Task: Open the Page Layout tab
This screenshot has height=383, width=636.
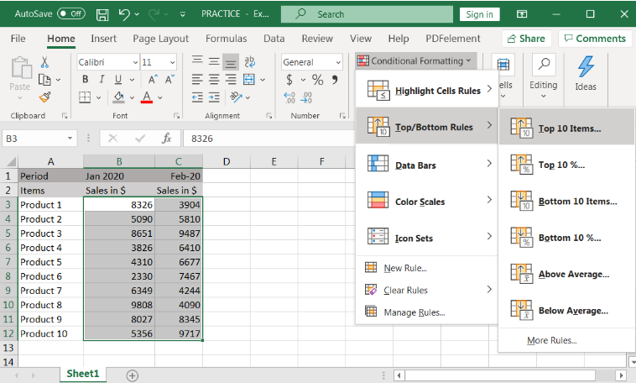Action: click(160, 39)
